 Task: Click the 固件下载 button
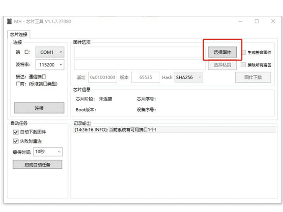coord(253,77)
